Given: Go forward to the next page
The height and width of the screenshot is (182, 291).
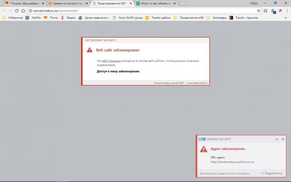Looking at the screenshot, I should coord(10,11).
